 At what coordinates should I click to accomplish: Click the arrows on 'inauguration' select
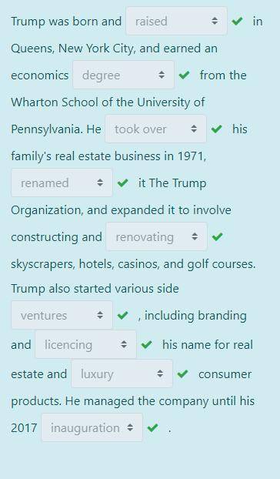[x=130, y=427]
